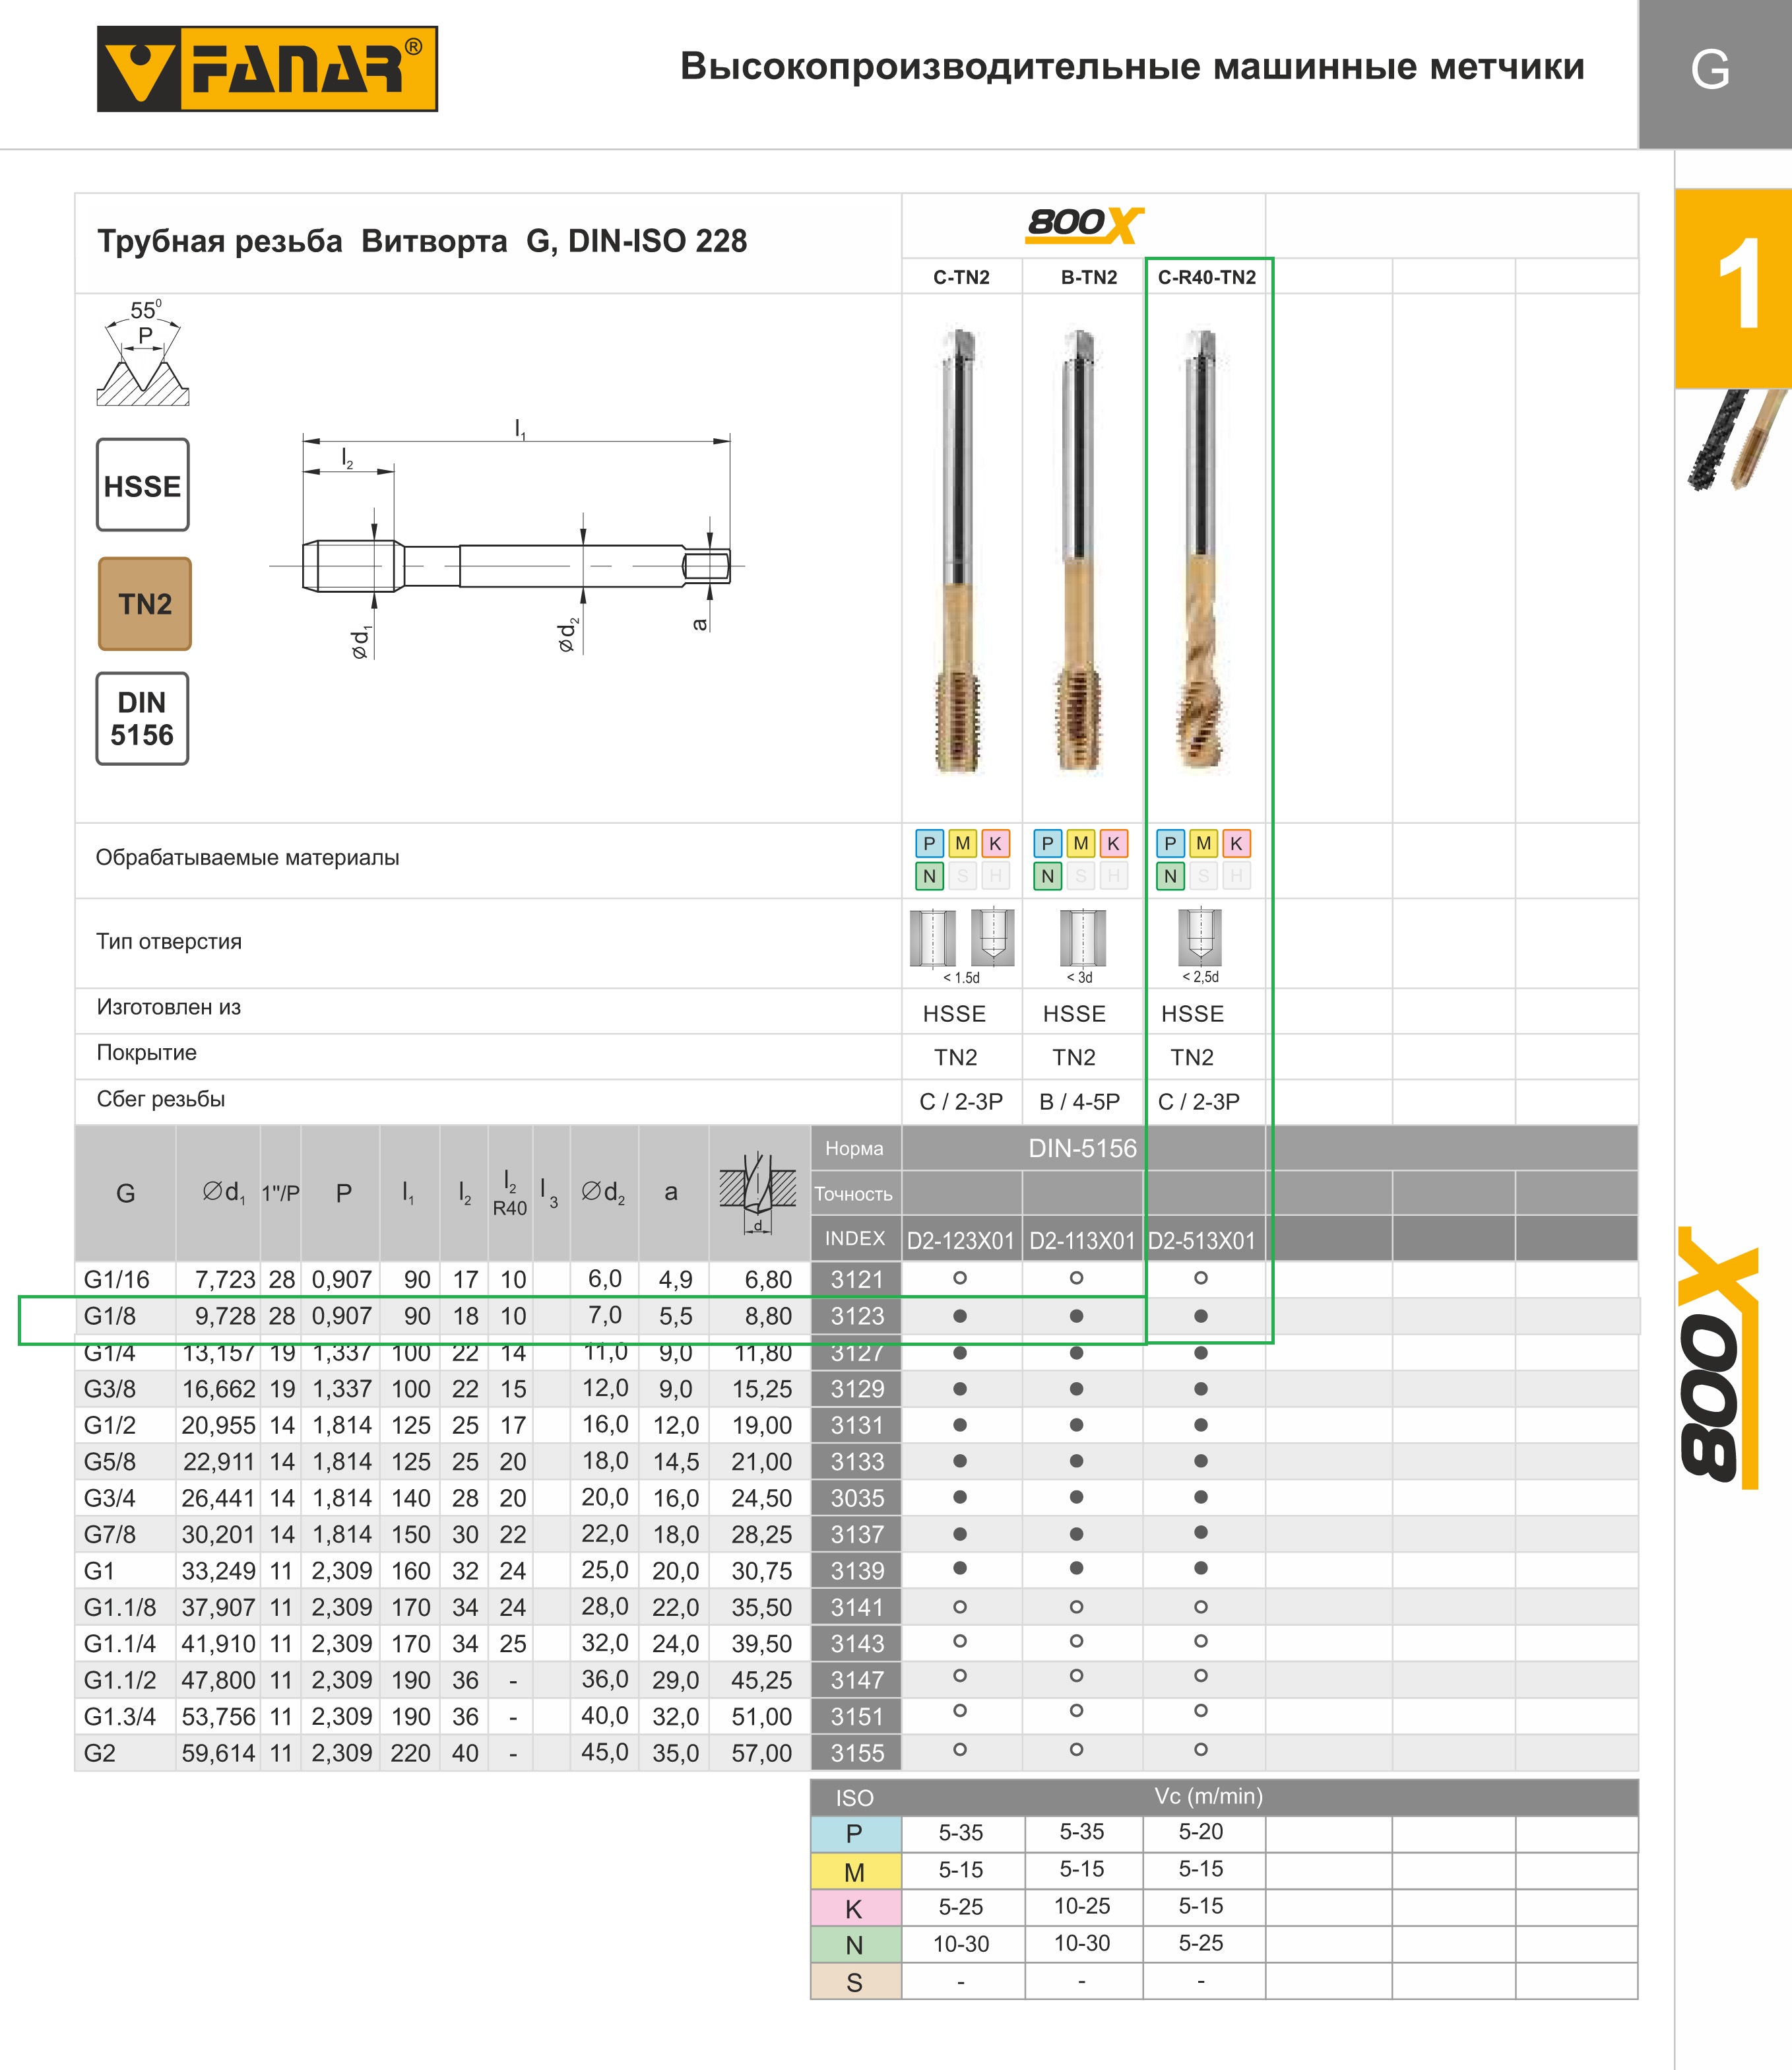Viewport: 1792px width, 2070px height.
Task: Click drill size 57,00 in the G2 row
Action: pos(761,1753)
